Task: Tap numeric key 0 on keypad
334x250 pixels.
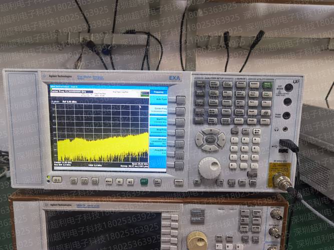Action: pos(233,165)
